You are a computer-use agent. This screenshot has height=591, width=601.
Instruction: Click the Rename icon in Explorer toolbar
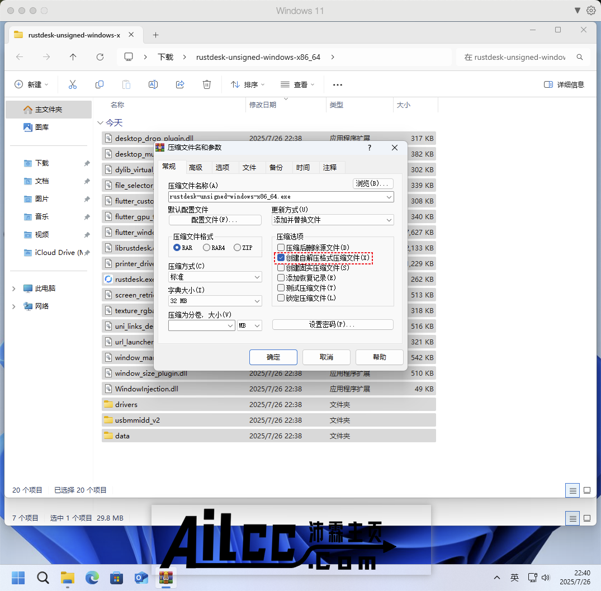pos(153,84)
